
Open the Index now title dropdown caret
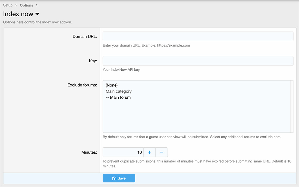pos(37,14)
